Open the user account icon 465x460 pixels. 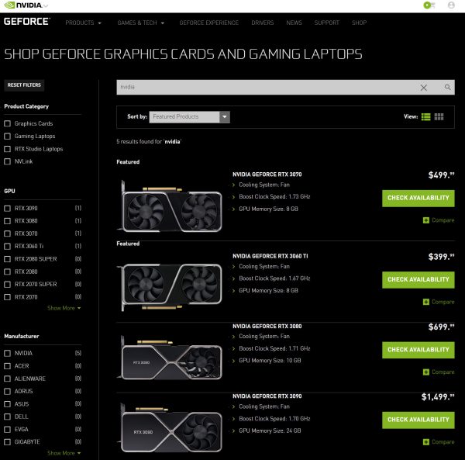451,5
